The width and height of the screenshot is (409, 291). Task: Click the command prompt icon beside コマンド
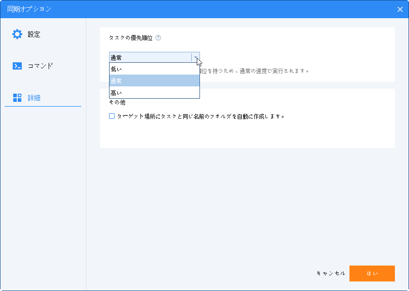[17, 66]
